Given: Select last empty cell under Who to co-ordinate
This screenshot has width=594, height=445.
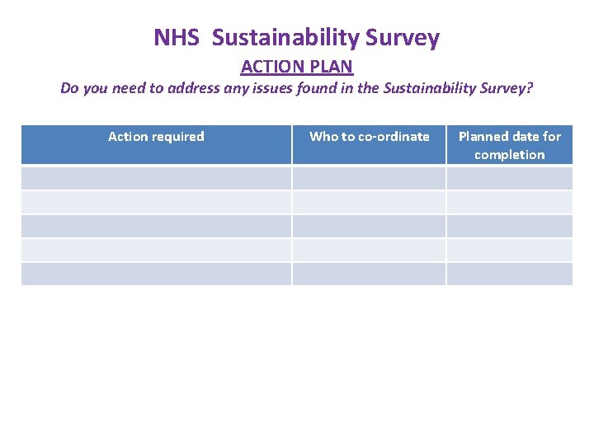Looking at the screenshot, I should click(x=369, y=274).
